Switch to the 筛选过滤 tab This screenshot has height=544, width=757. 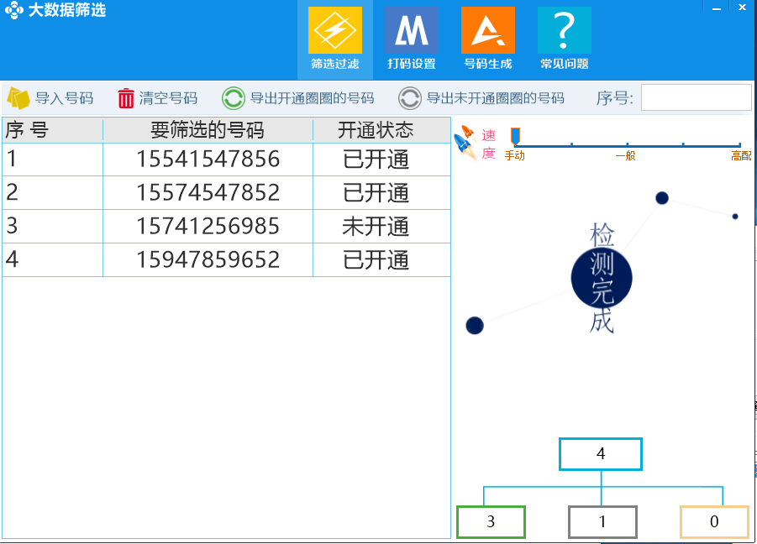click(x=334, y=38)
